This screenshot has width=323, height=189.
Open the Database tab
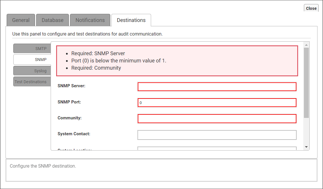pyautogui.click(x=52, y=20)
